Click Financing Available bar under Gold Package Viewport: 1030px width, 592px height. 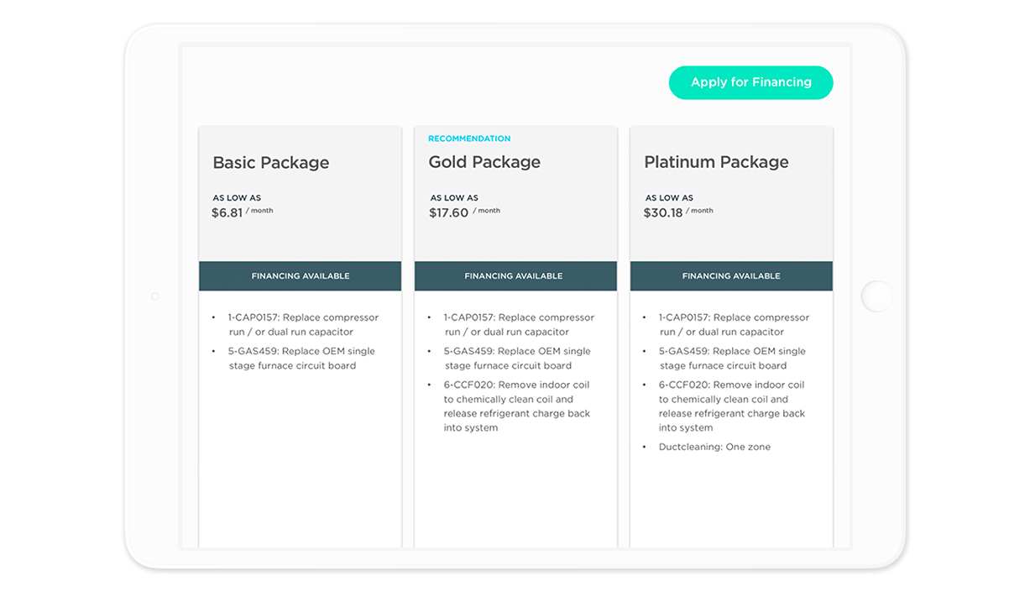515,275
